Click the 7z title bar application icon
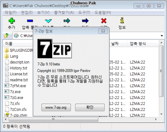The width and height of the screenshot is (167, 132). click(6, 6)
